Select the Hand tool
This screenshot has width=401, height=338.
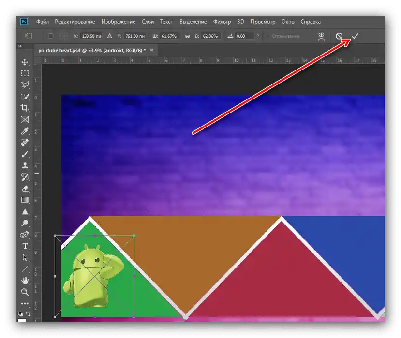click(x=25, y=281)
